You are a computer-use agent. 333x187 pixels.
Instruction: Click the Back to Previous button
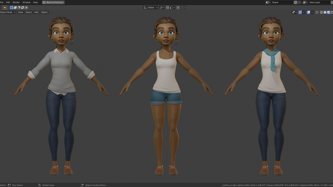point(53,2)
